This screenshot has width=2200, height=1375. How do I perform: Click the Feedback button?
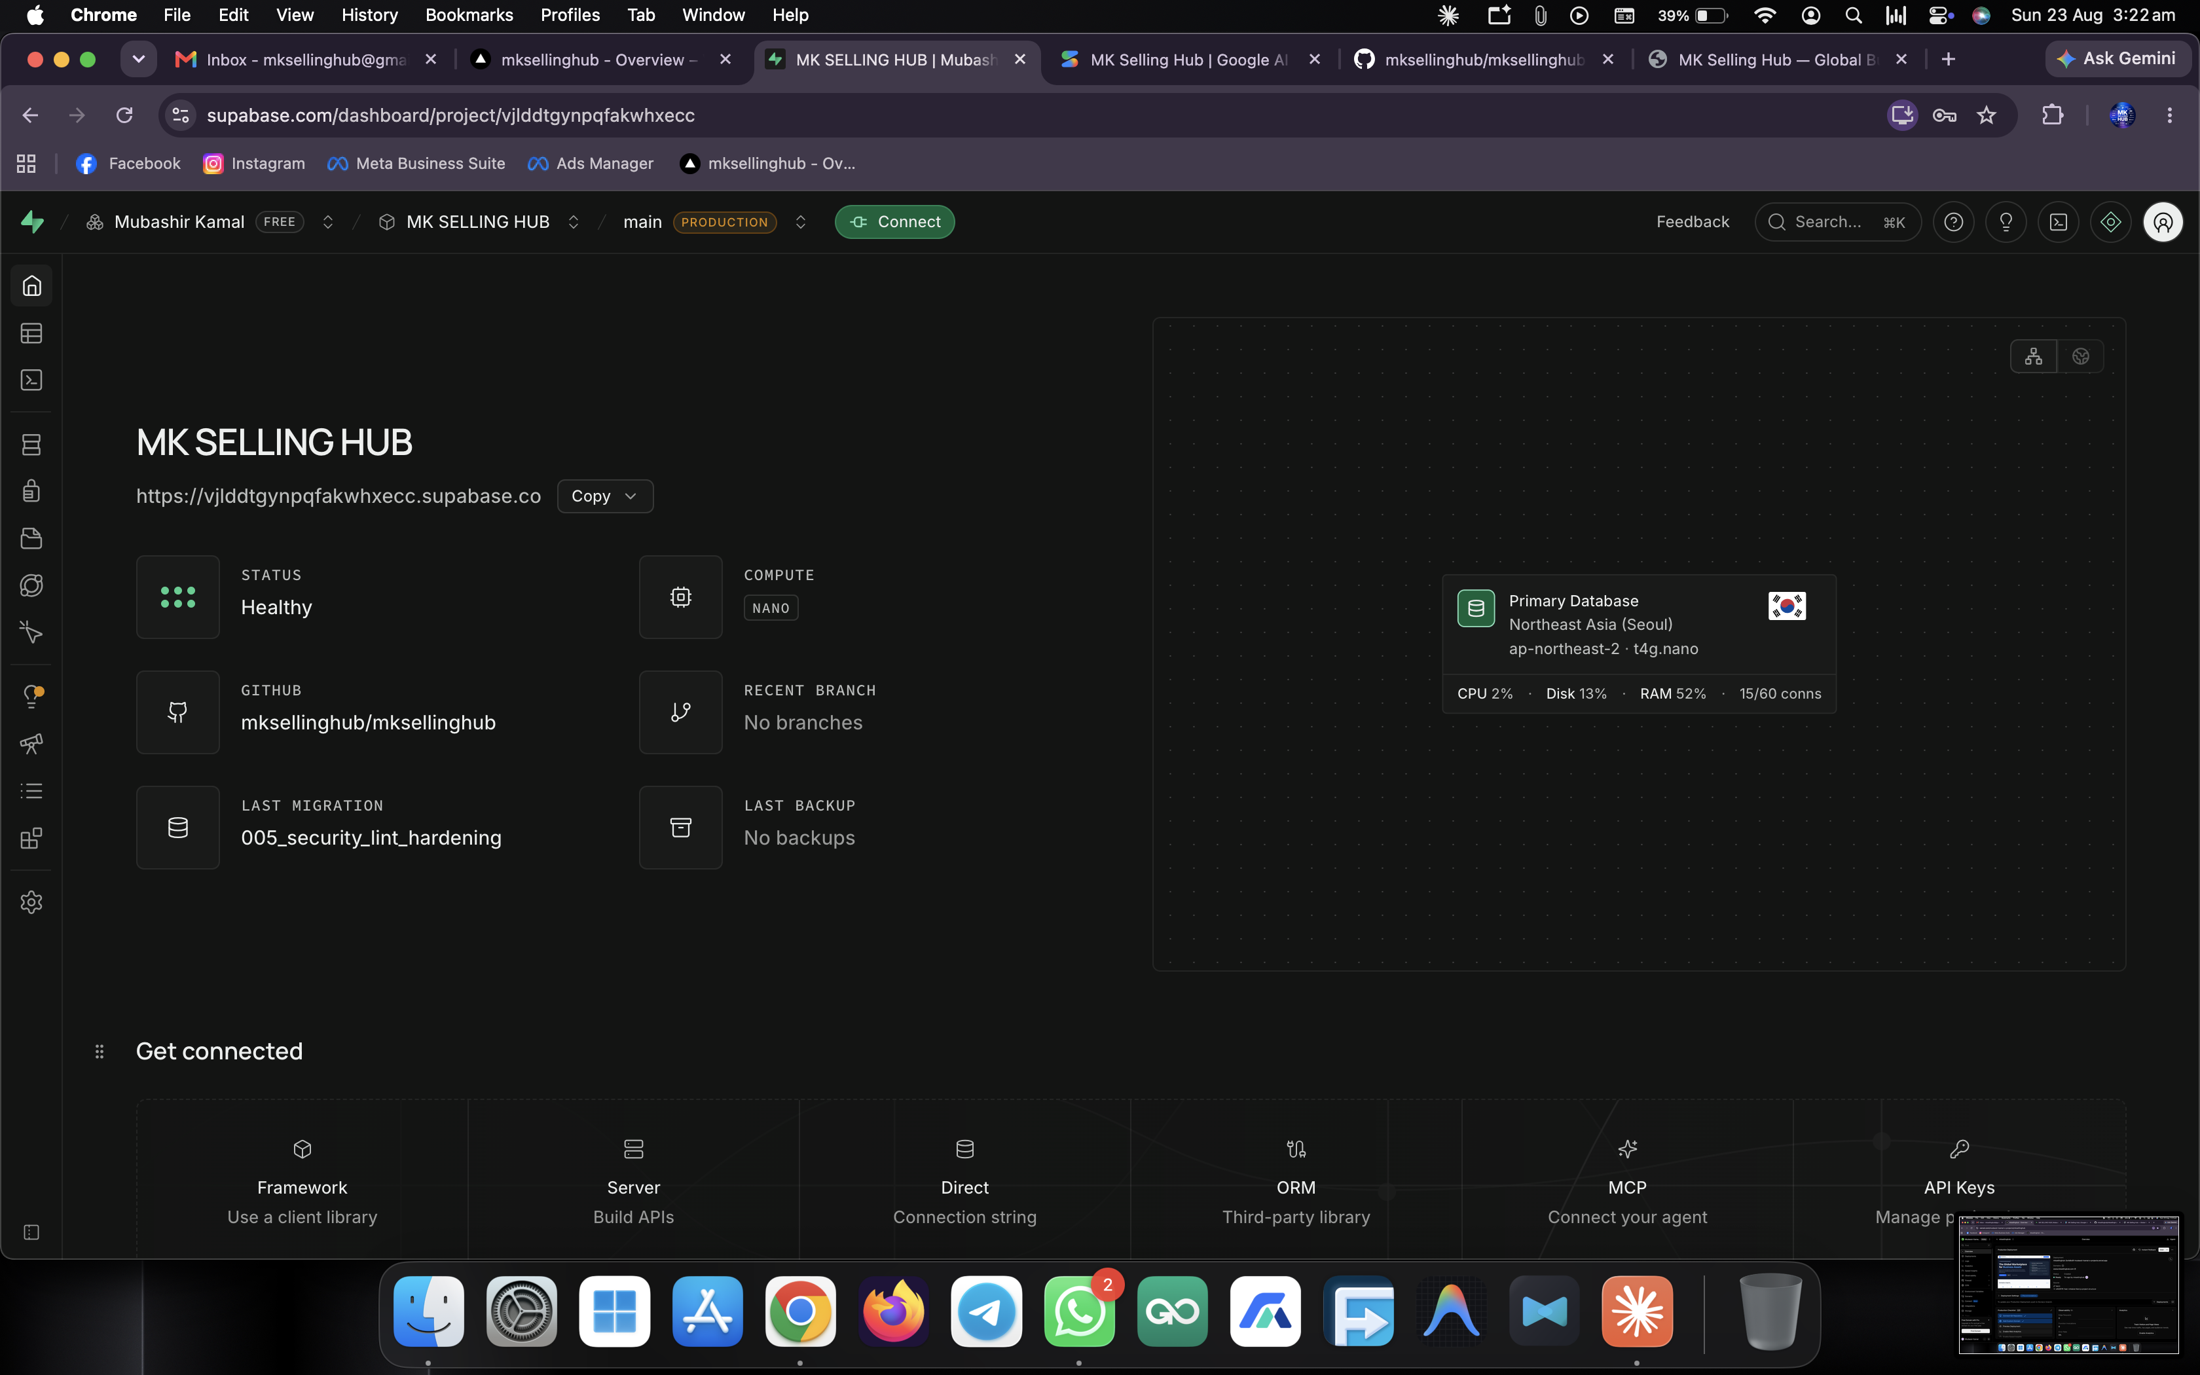(x=1692, y=222)
